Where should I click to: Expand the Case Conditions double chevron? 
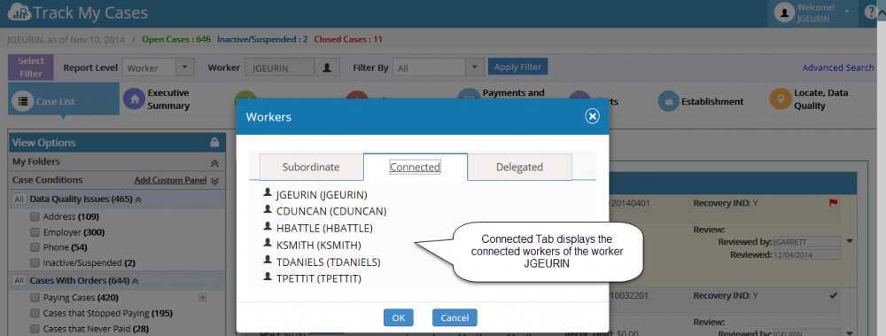pos(214,181)
